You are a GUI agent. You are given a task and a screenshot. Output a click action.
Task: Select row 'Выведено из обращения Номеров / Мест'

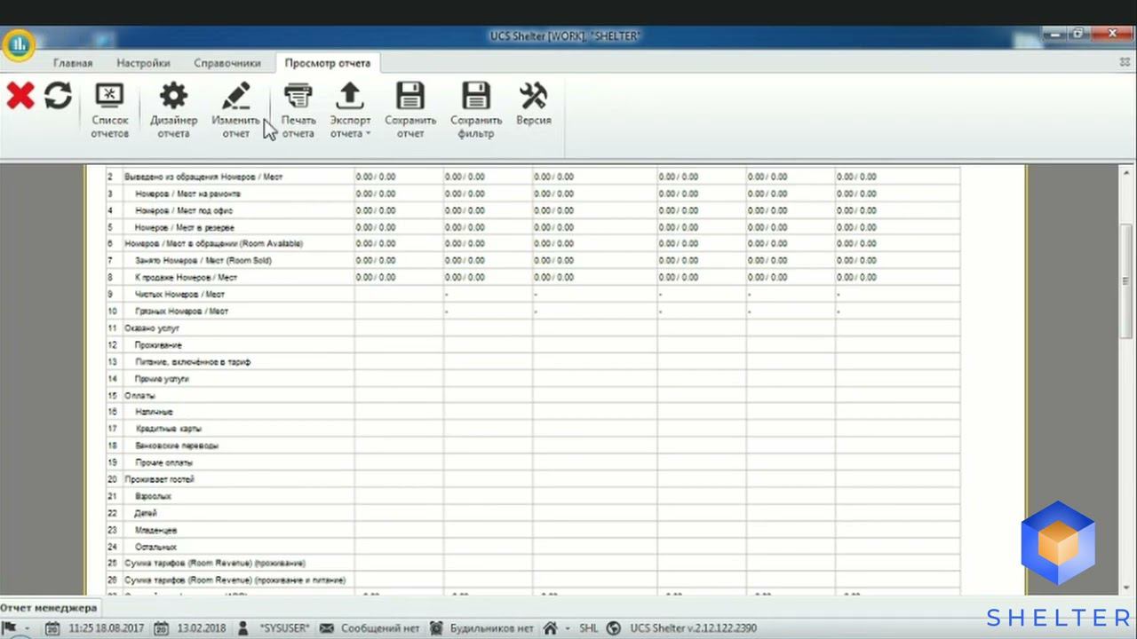533,177
